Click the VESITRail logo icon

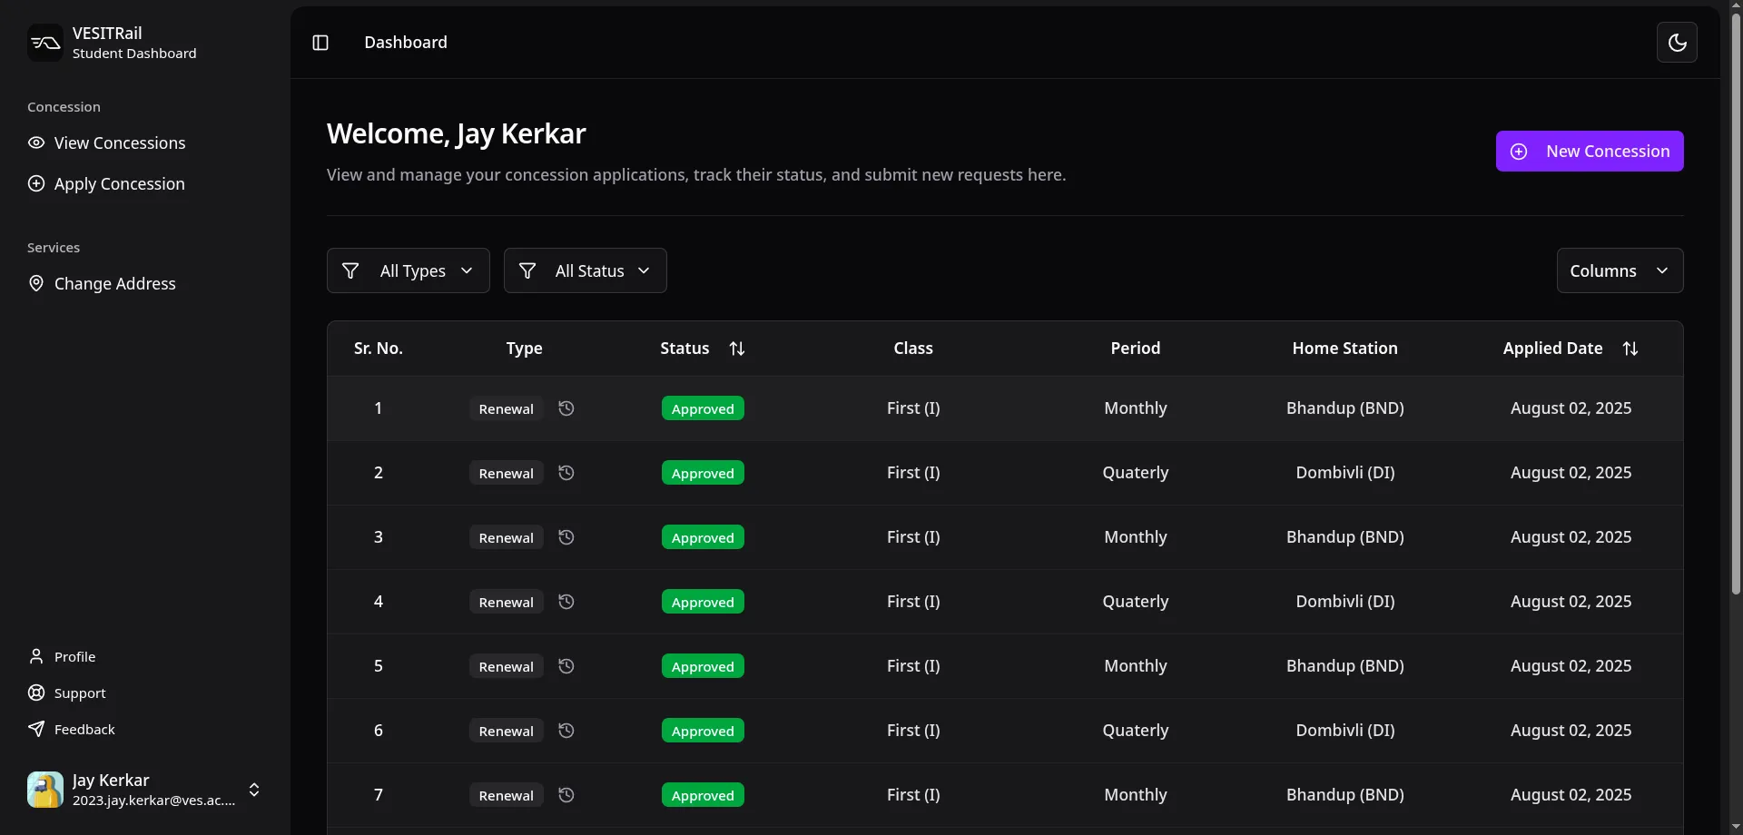[45, 42]
